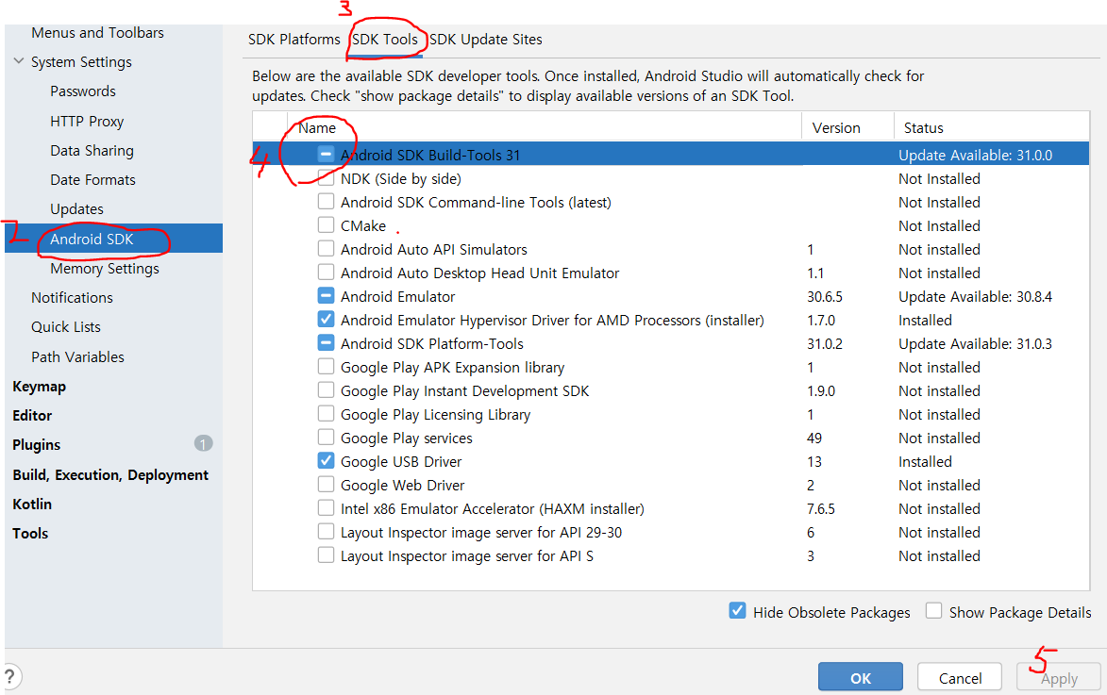Click 'Update Available: 31.0.0' status text
Viewport: 1107px width, 695px height.
(x=975, y=156)
